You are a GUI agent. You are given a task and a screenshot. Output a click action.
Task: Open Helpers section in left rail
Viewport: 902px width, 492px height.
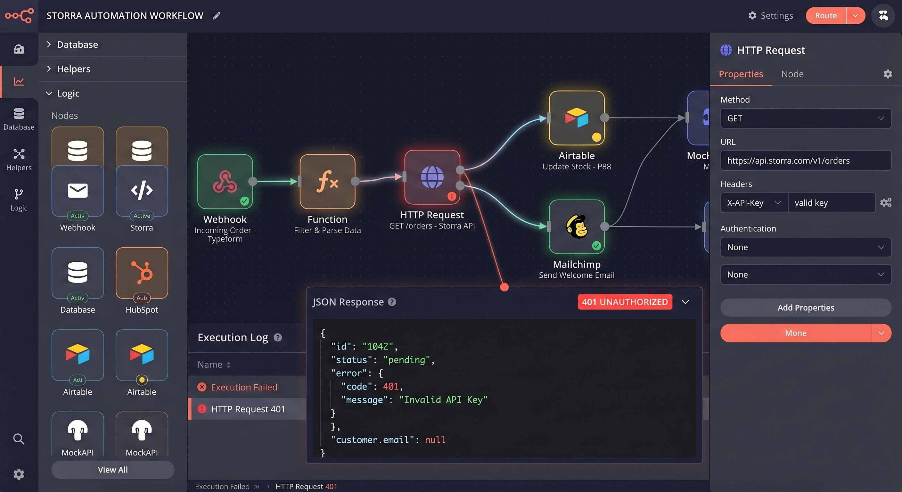coord(19,160)
